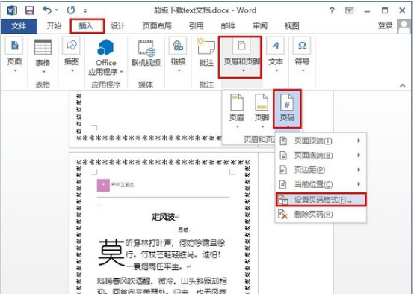
Task: Expand the 插图 dropdown arrow
Action: [72, 70]
